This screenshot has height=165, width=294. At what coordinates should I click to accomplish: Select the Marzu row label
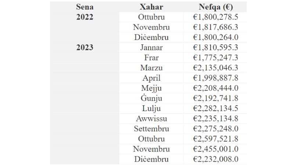[151, 68]
